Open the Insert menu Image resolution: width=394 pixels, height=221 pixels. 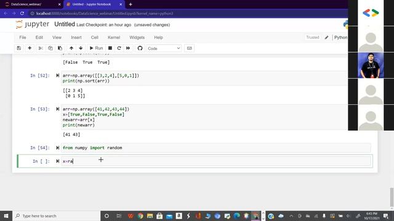click(x=76, y=37)
